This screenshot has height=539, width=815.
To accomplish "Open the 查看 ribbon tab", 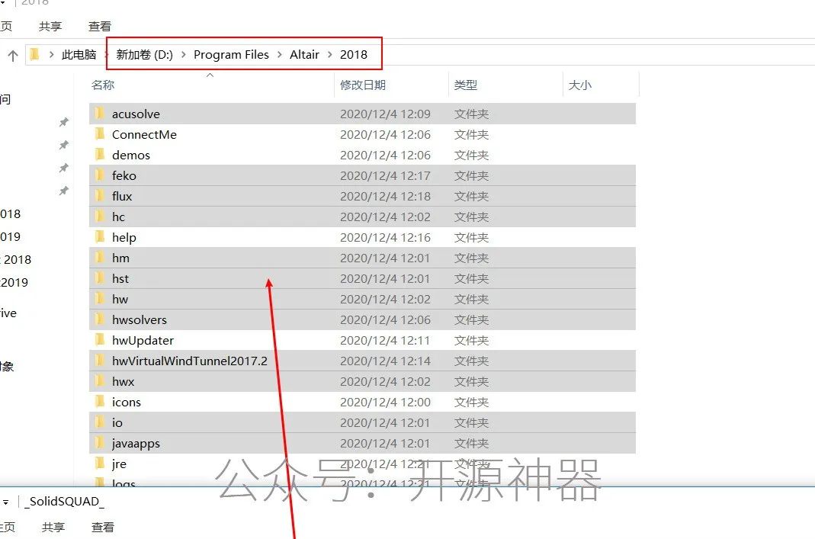I will 100,26.
